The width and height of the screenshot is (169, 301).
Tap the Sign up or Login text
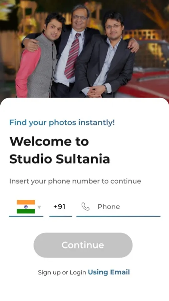(62, 272)
